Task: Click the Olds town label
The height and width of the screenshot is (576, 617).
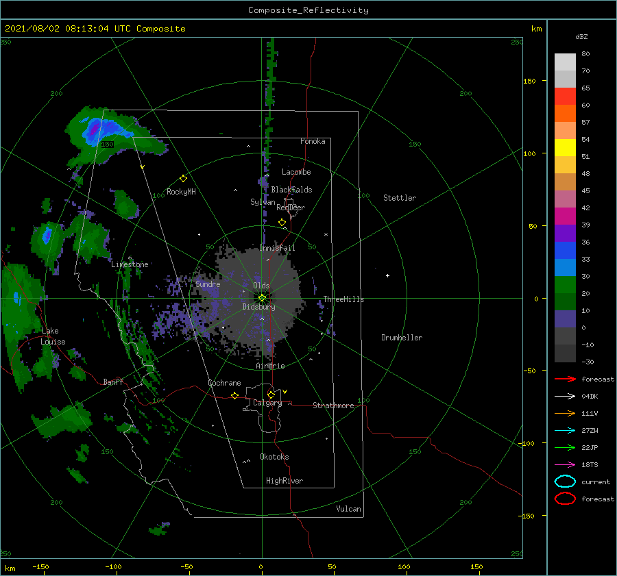Action: (x=261, y=286)
